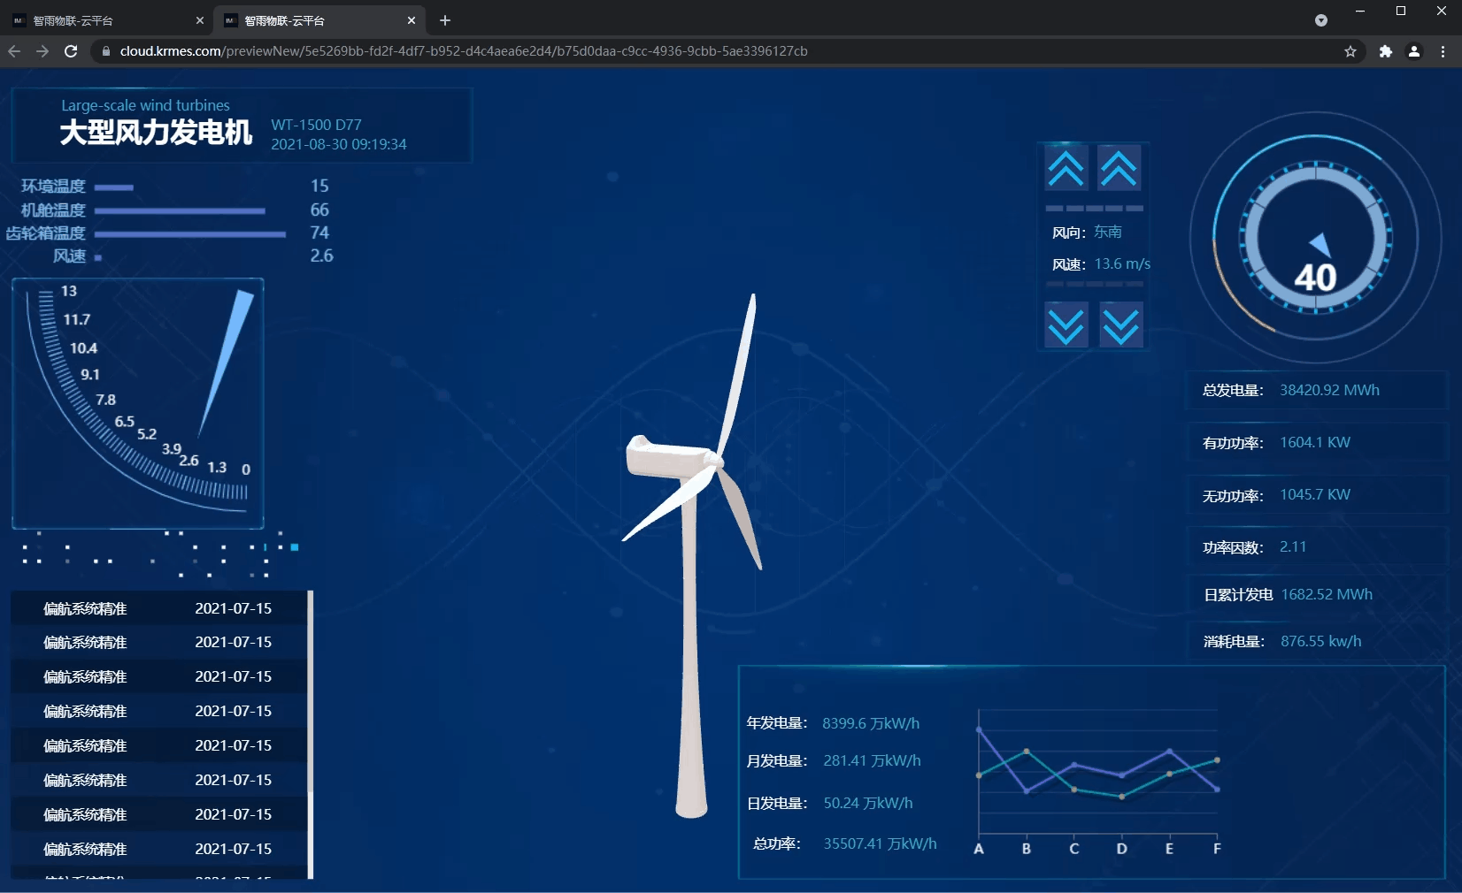The image size is (1462, 893).
Task: Open the Chrome profile avatar icon
Action: (x=1413, y=51)
